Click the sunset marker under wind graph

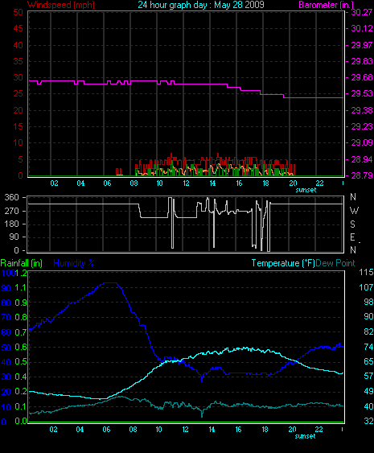(x=306, y=190)
